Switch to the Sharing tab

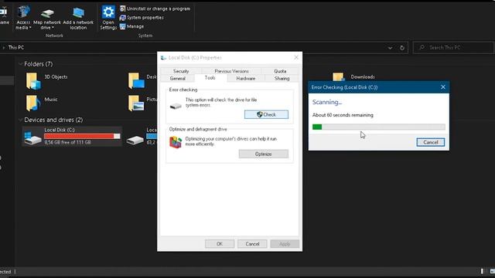(282, 79)
